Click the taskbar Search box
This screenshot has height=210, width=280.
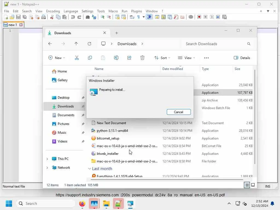tap(46, 203)
